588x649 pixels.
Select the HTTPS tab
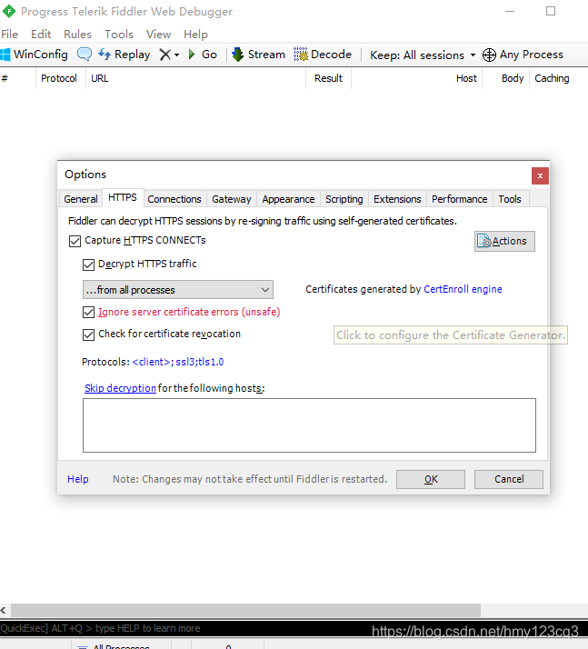123,197
